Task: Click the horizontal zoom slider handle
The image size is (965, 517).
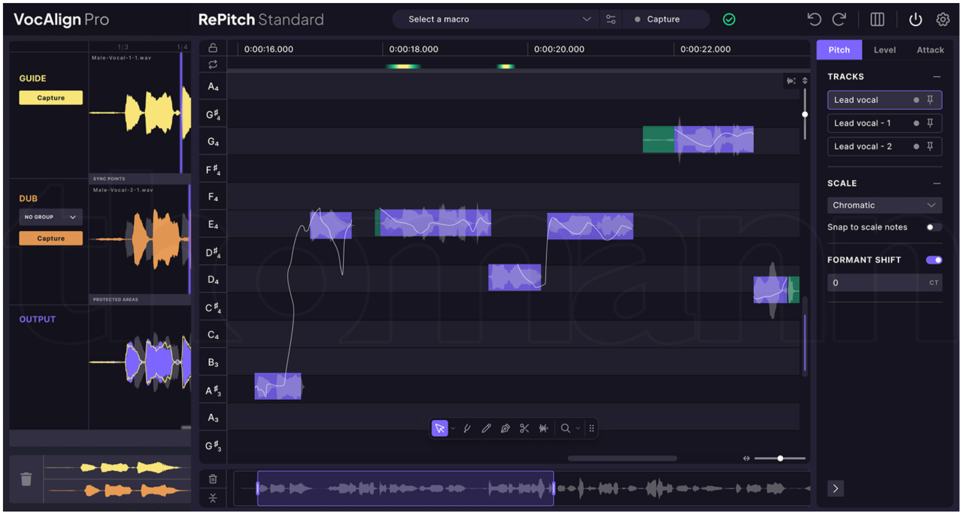Action: pyautogui.click(x=780, y=458)
